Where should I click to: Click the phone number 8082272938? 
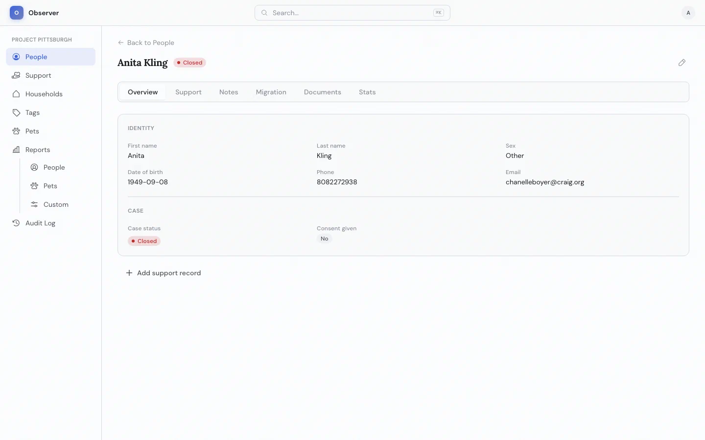[x=337, y=182]
